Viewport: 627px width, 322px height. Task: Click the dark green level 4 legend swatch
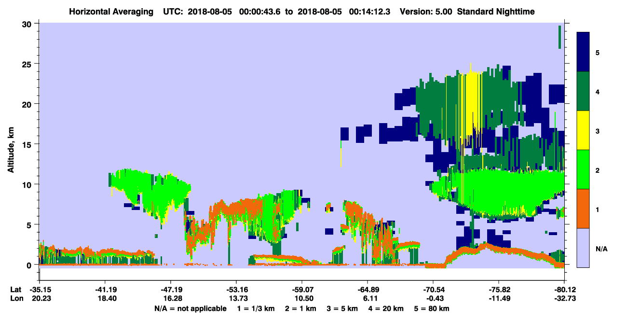(x=583, y=91)
